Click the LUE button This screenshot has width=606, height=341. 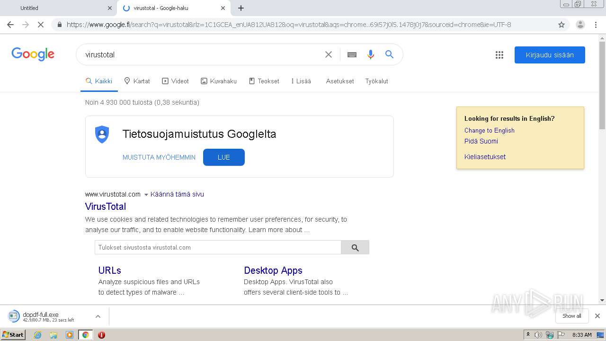224,157
